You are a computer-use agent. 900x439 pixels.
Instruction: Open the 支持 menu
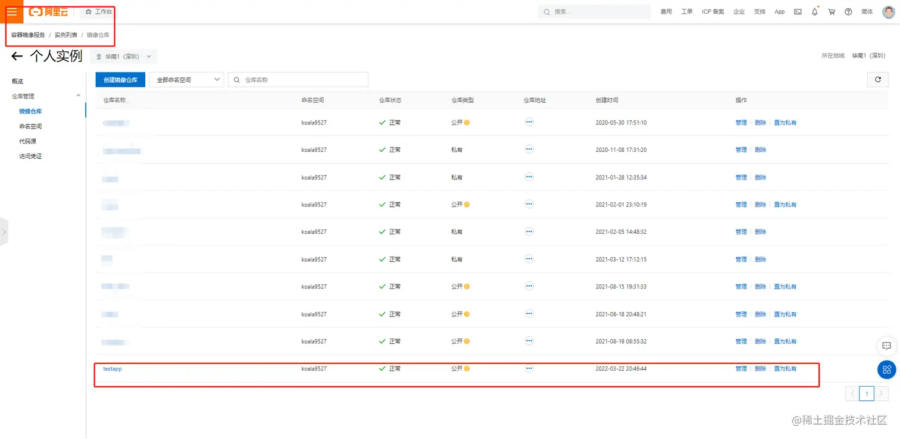760,12
